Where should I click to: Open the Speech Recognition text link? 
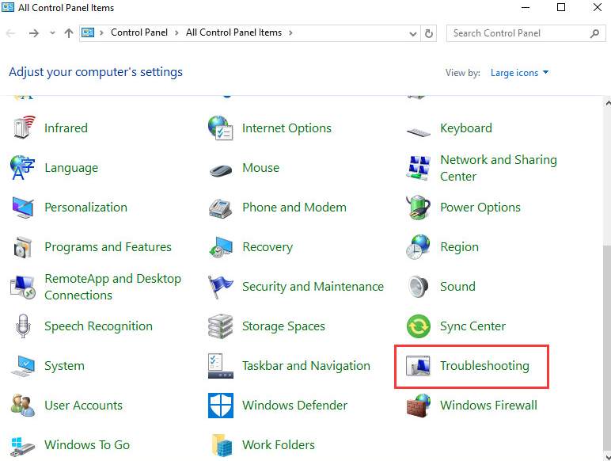[99, 326]
